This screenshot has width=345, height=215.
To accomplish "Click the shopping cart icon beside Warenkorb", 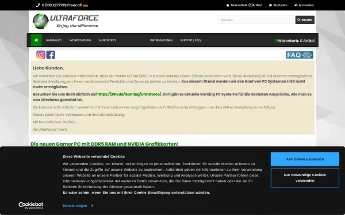I will [276, 41].
